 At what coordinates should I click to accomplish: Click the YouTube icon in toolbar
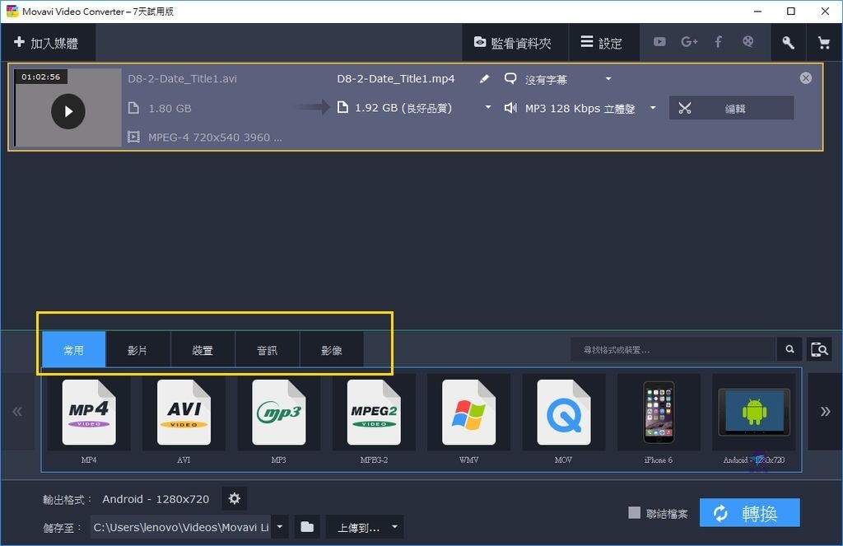tap(659, 42)
